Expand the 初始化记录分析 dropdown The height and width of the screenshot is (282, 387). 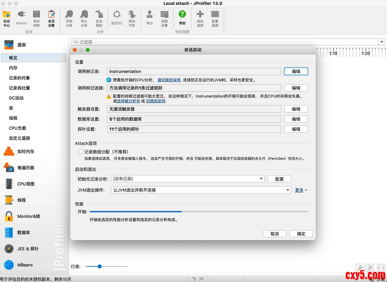tap(261, 179)
